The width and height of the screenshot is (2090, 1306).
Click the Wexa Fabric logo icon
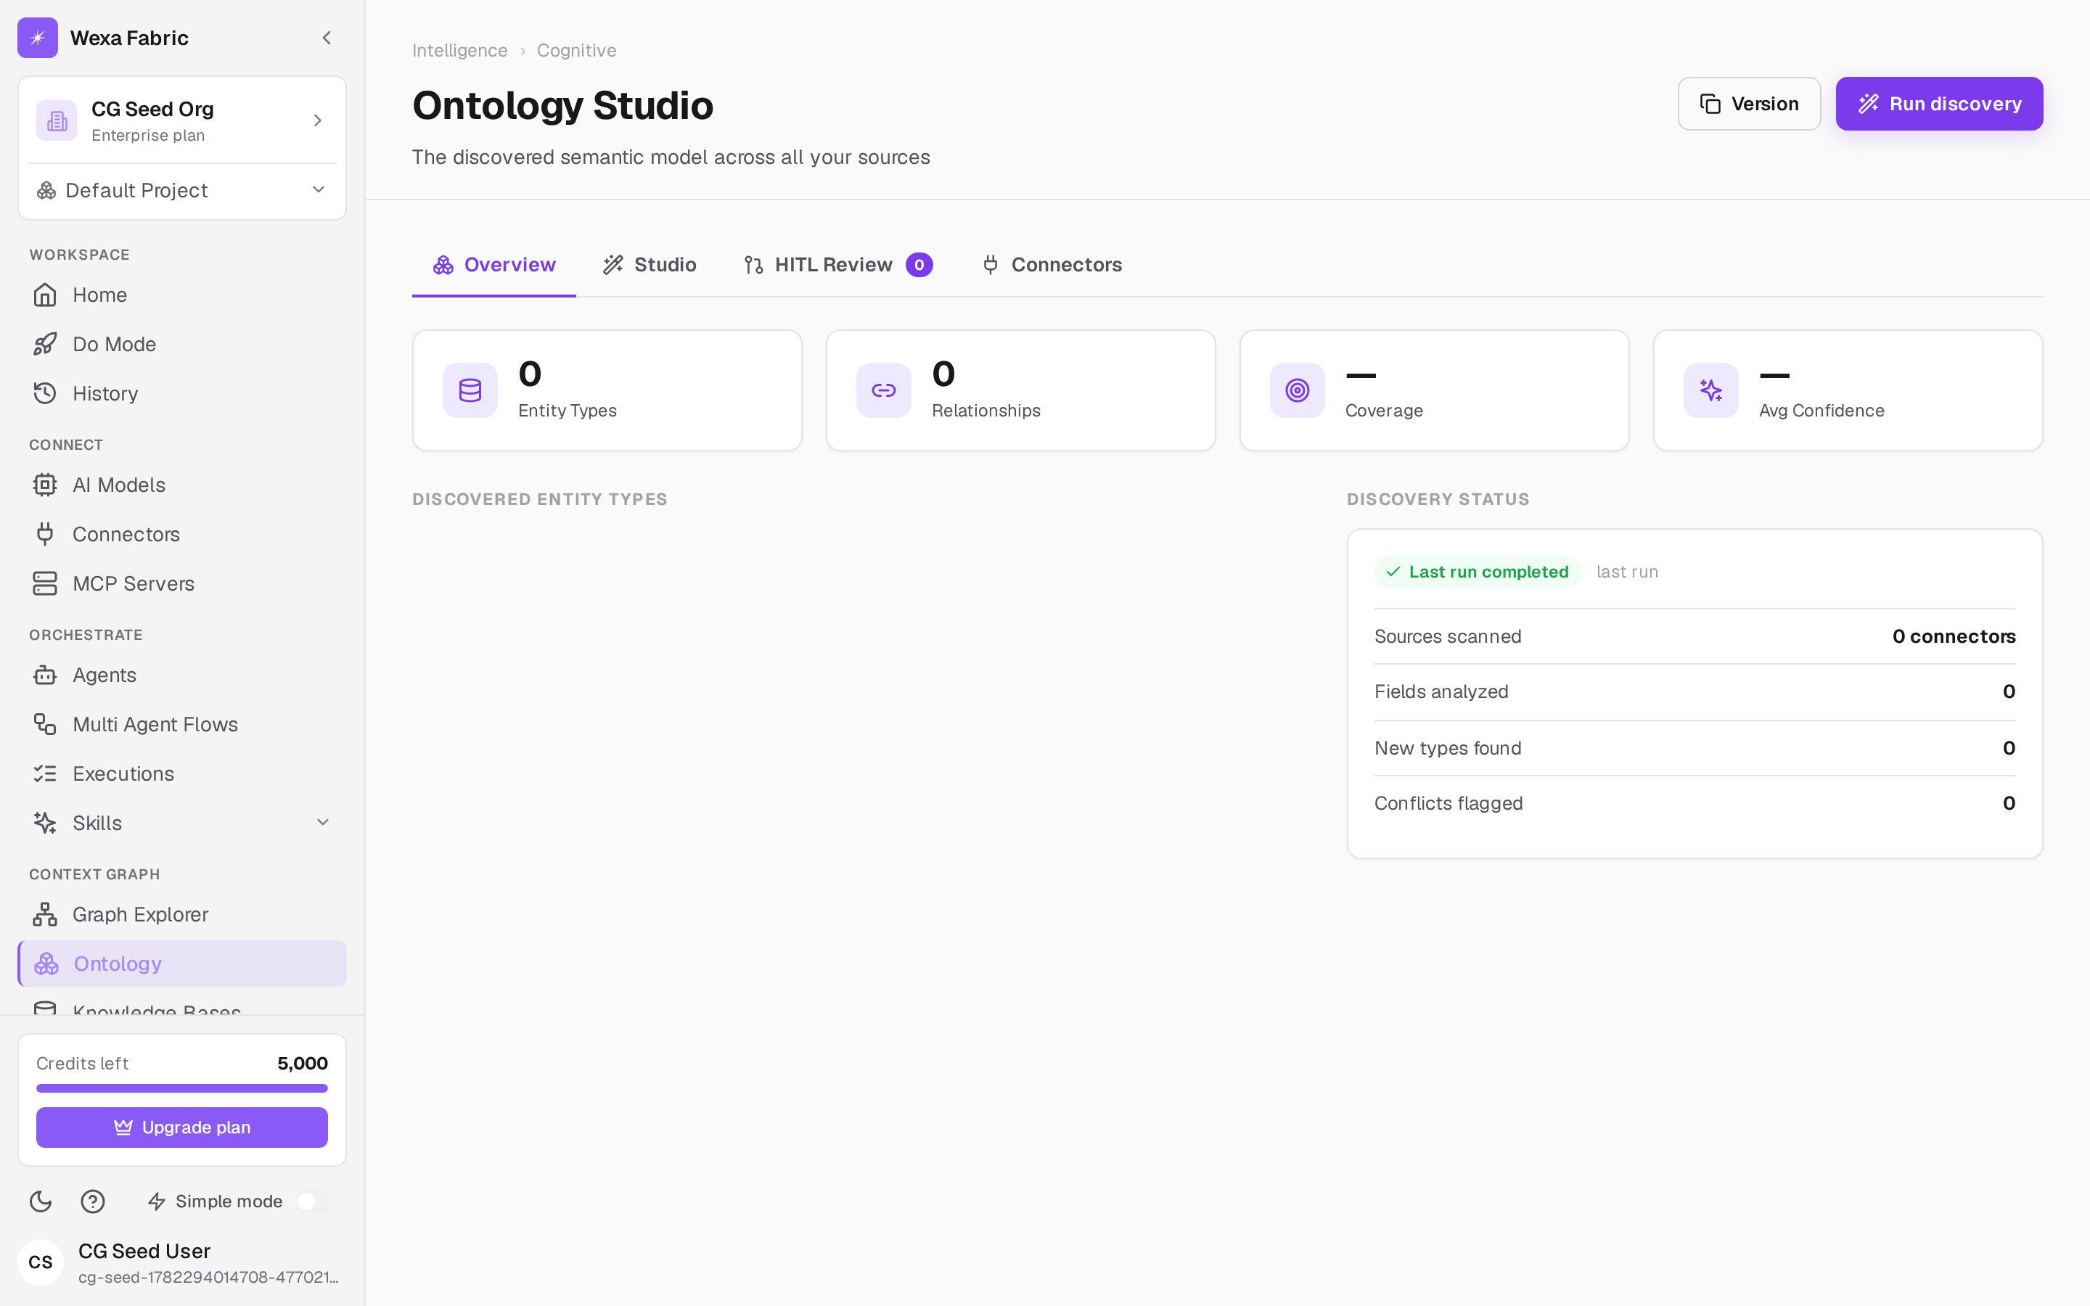(x=38, y=38)
